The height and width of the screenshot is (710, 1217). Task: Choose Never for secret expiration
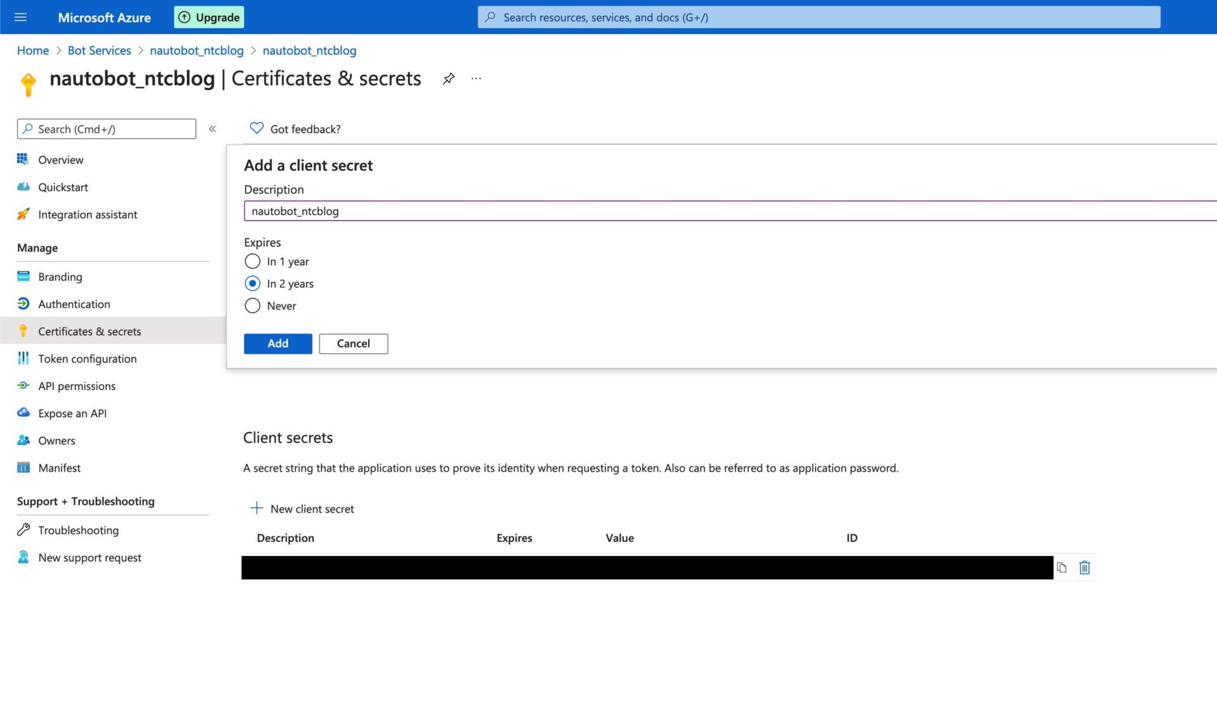(252, 306)
